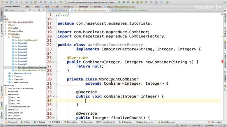Click the Make Project icon
227x127 pixels.
point(61,2)
